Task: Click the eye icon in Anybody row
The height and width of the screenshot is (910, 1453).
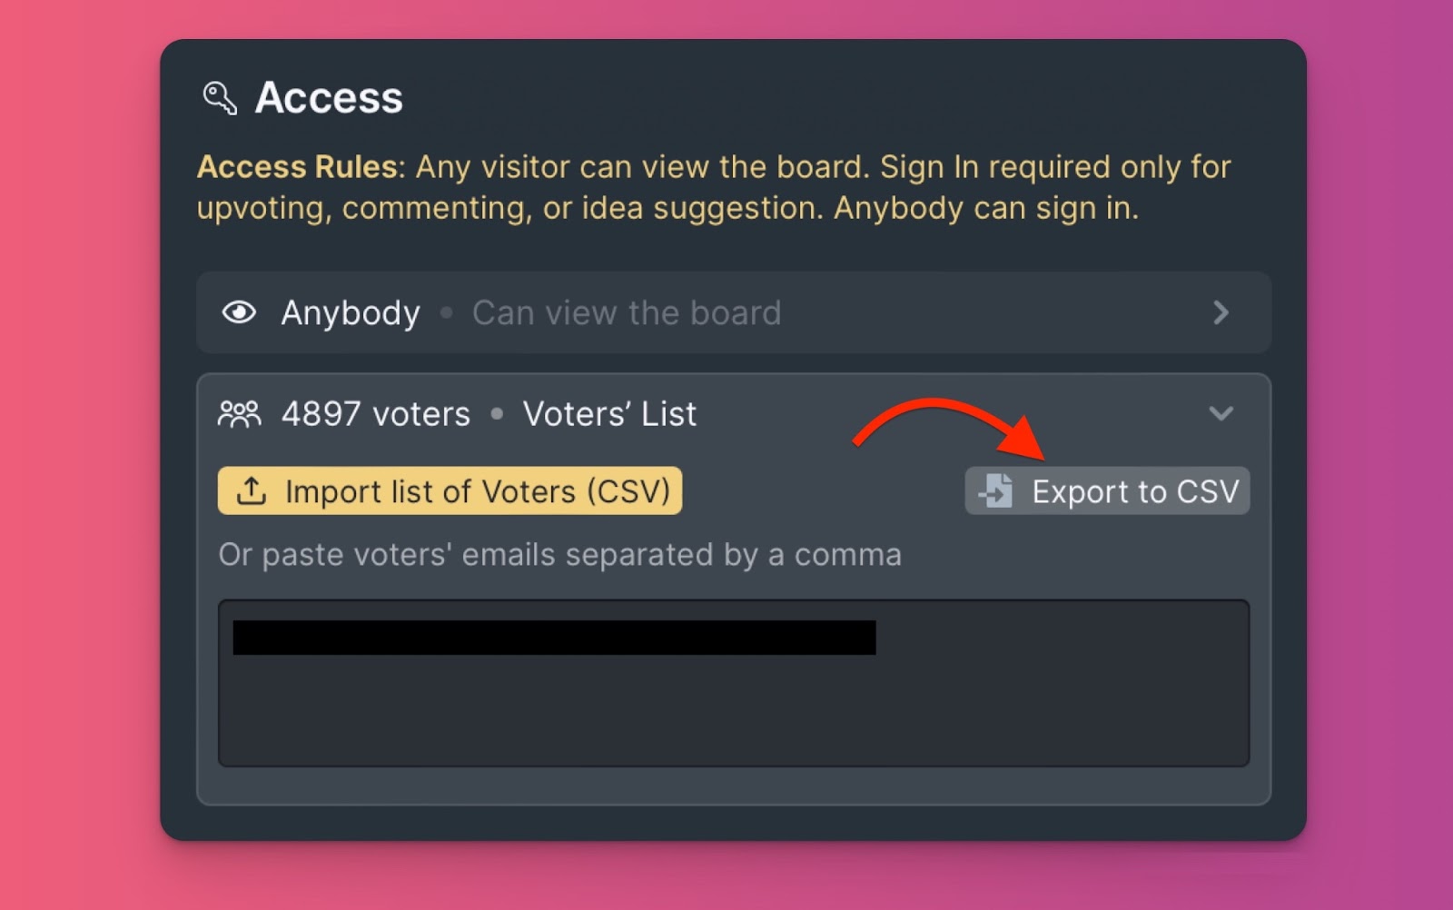Action: coord(240,312)
